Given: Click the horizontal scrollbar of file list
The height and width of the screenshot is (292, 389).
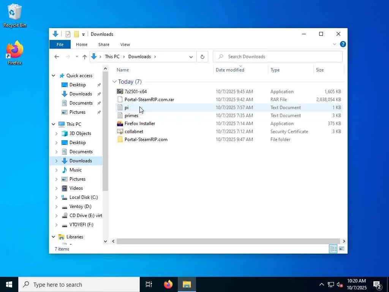Looking at the screenshot, I should [x=228, y=241].
